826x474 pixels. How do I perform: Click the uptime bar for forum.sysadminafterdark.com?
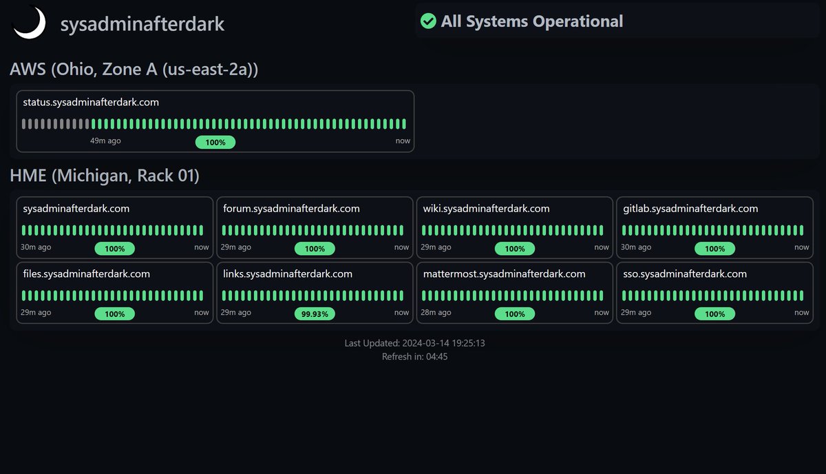[313, 230]
